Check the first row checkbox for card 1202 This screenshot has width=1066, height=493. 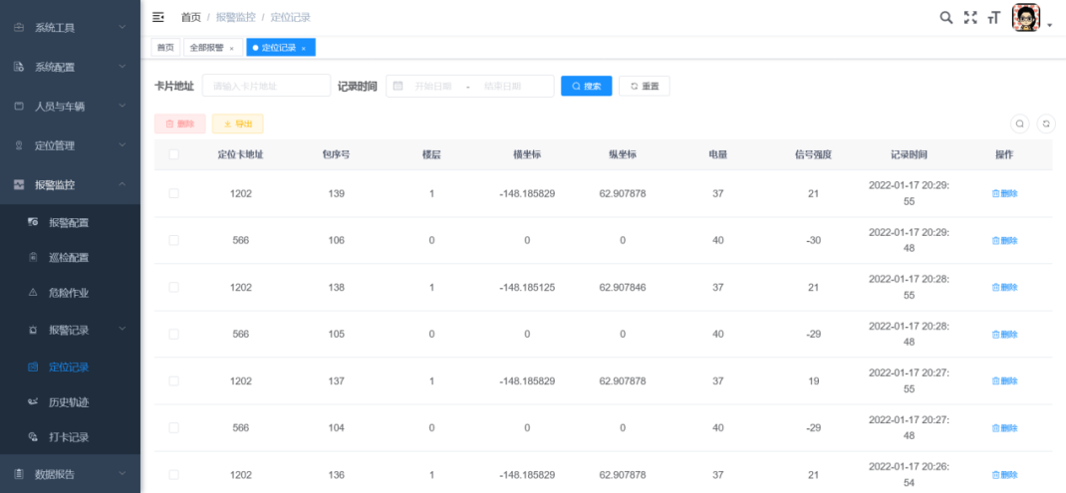tap(174, 193)
